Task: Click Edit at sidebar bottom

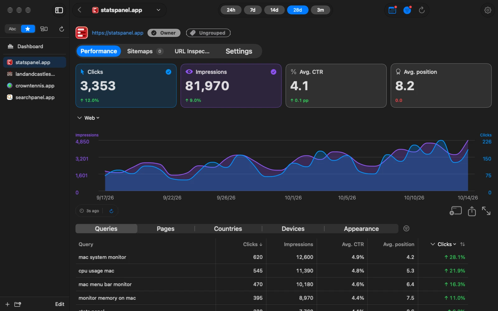Action: [x=60, y=304]
